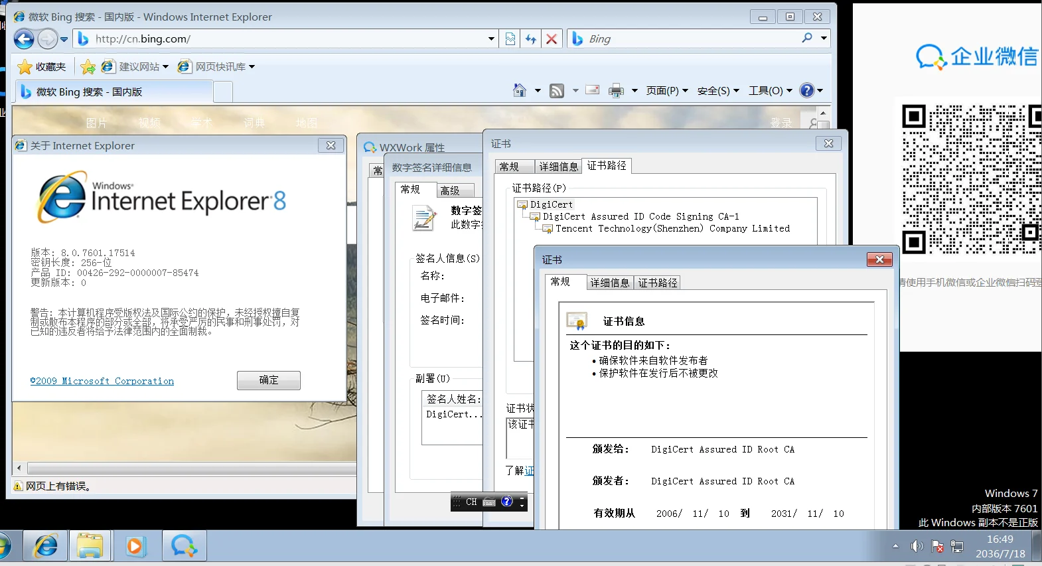
Task: Click the Print icon in command bar
Action: point(616,91)
